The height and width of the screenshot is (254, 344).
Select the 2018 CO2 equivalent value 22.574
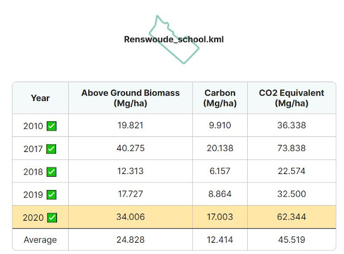point(291,171)
